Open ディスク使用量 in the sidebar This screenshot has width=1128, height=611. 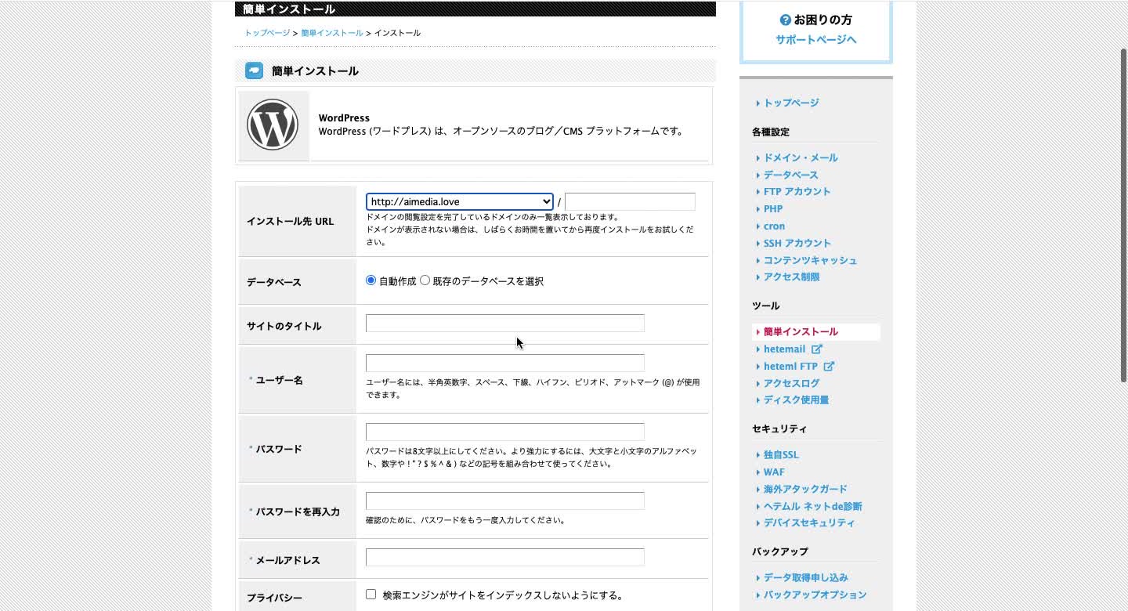click(x=797, y=399)
